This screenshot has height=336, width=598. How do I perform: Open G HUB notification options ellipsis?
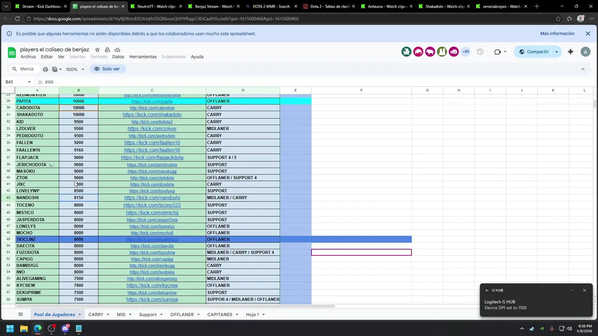click(x=572, y=290)
